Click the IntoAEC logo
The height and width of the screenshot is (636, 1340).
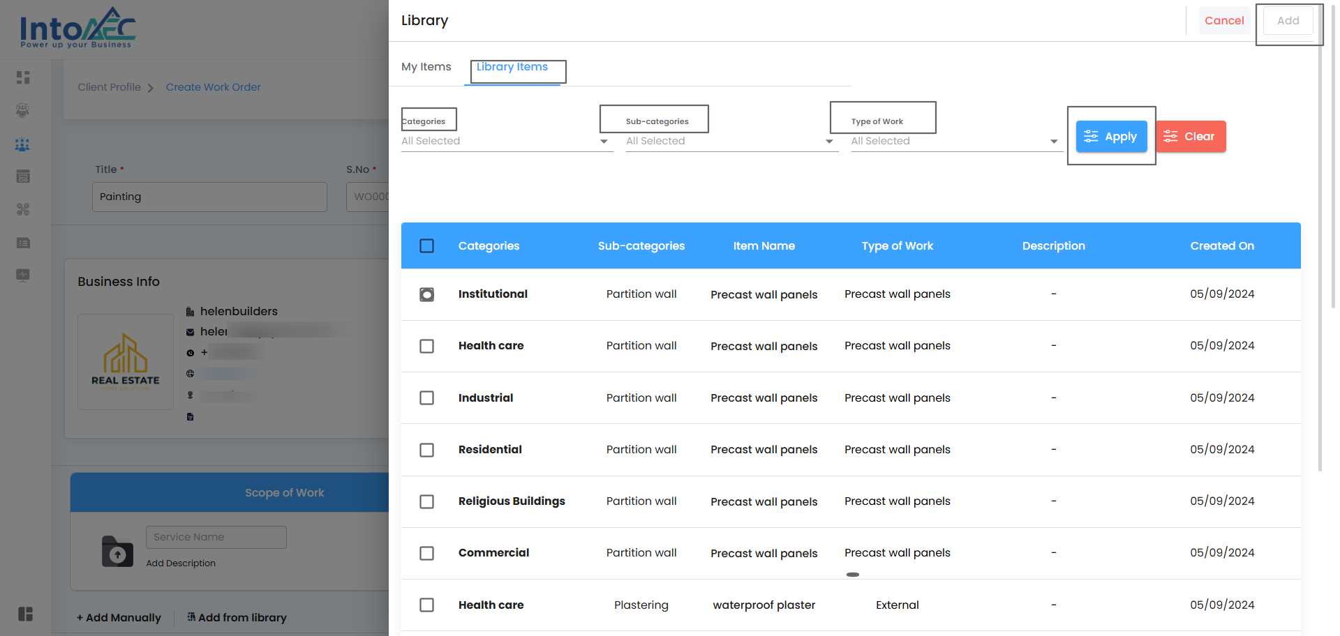(x=77, y=29)
